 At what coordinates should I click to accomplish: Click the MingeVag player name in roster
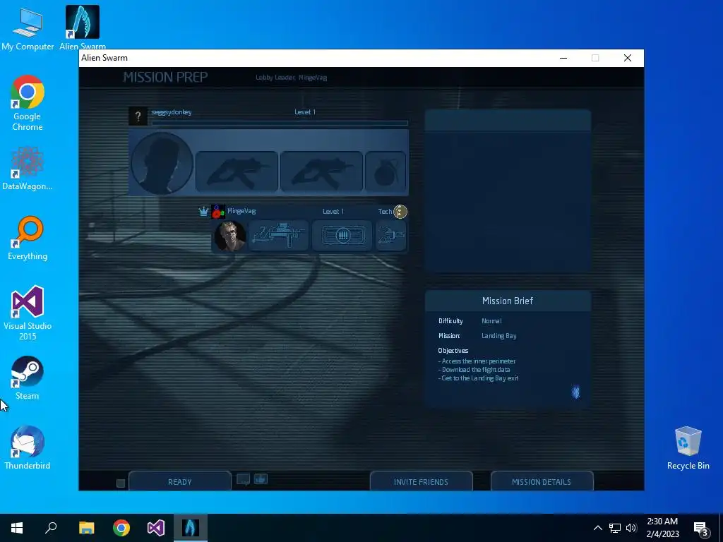(x=241, y=210)
